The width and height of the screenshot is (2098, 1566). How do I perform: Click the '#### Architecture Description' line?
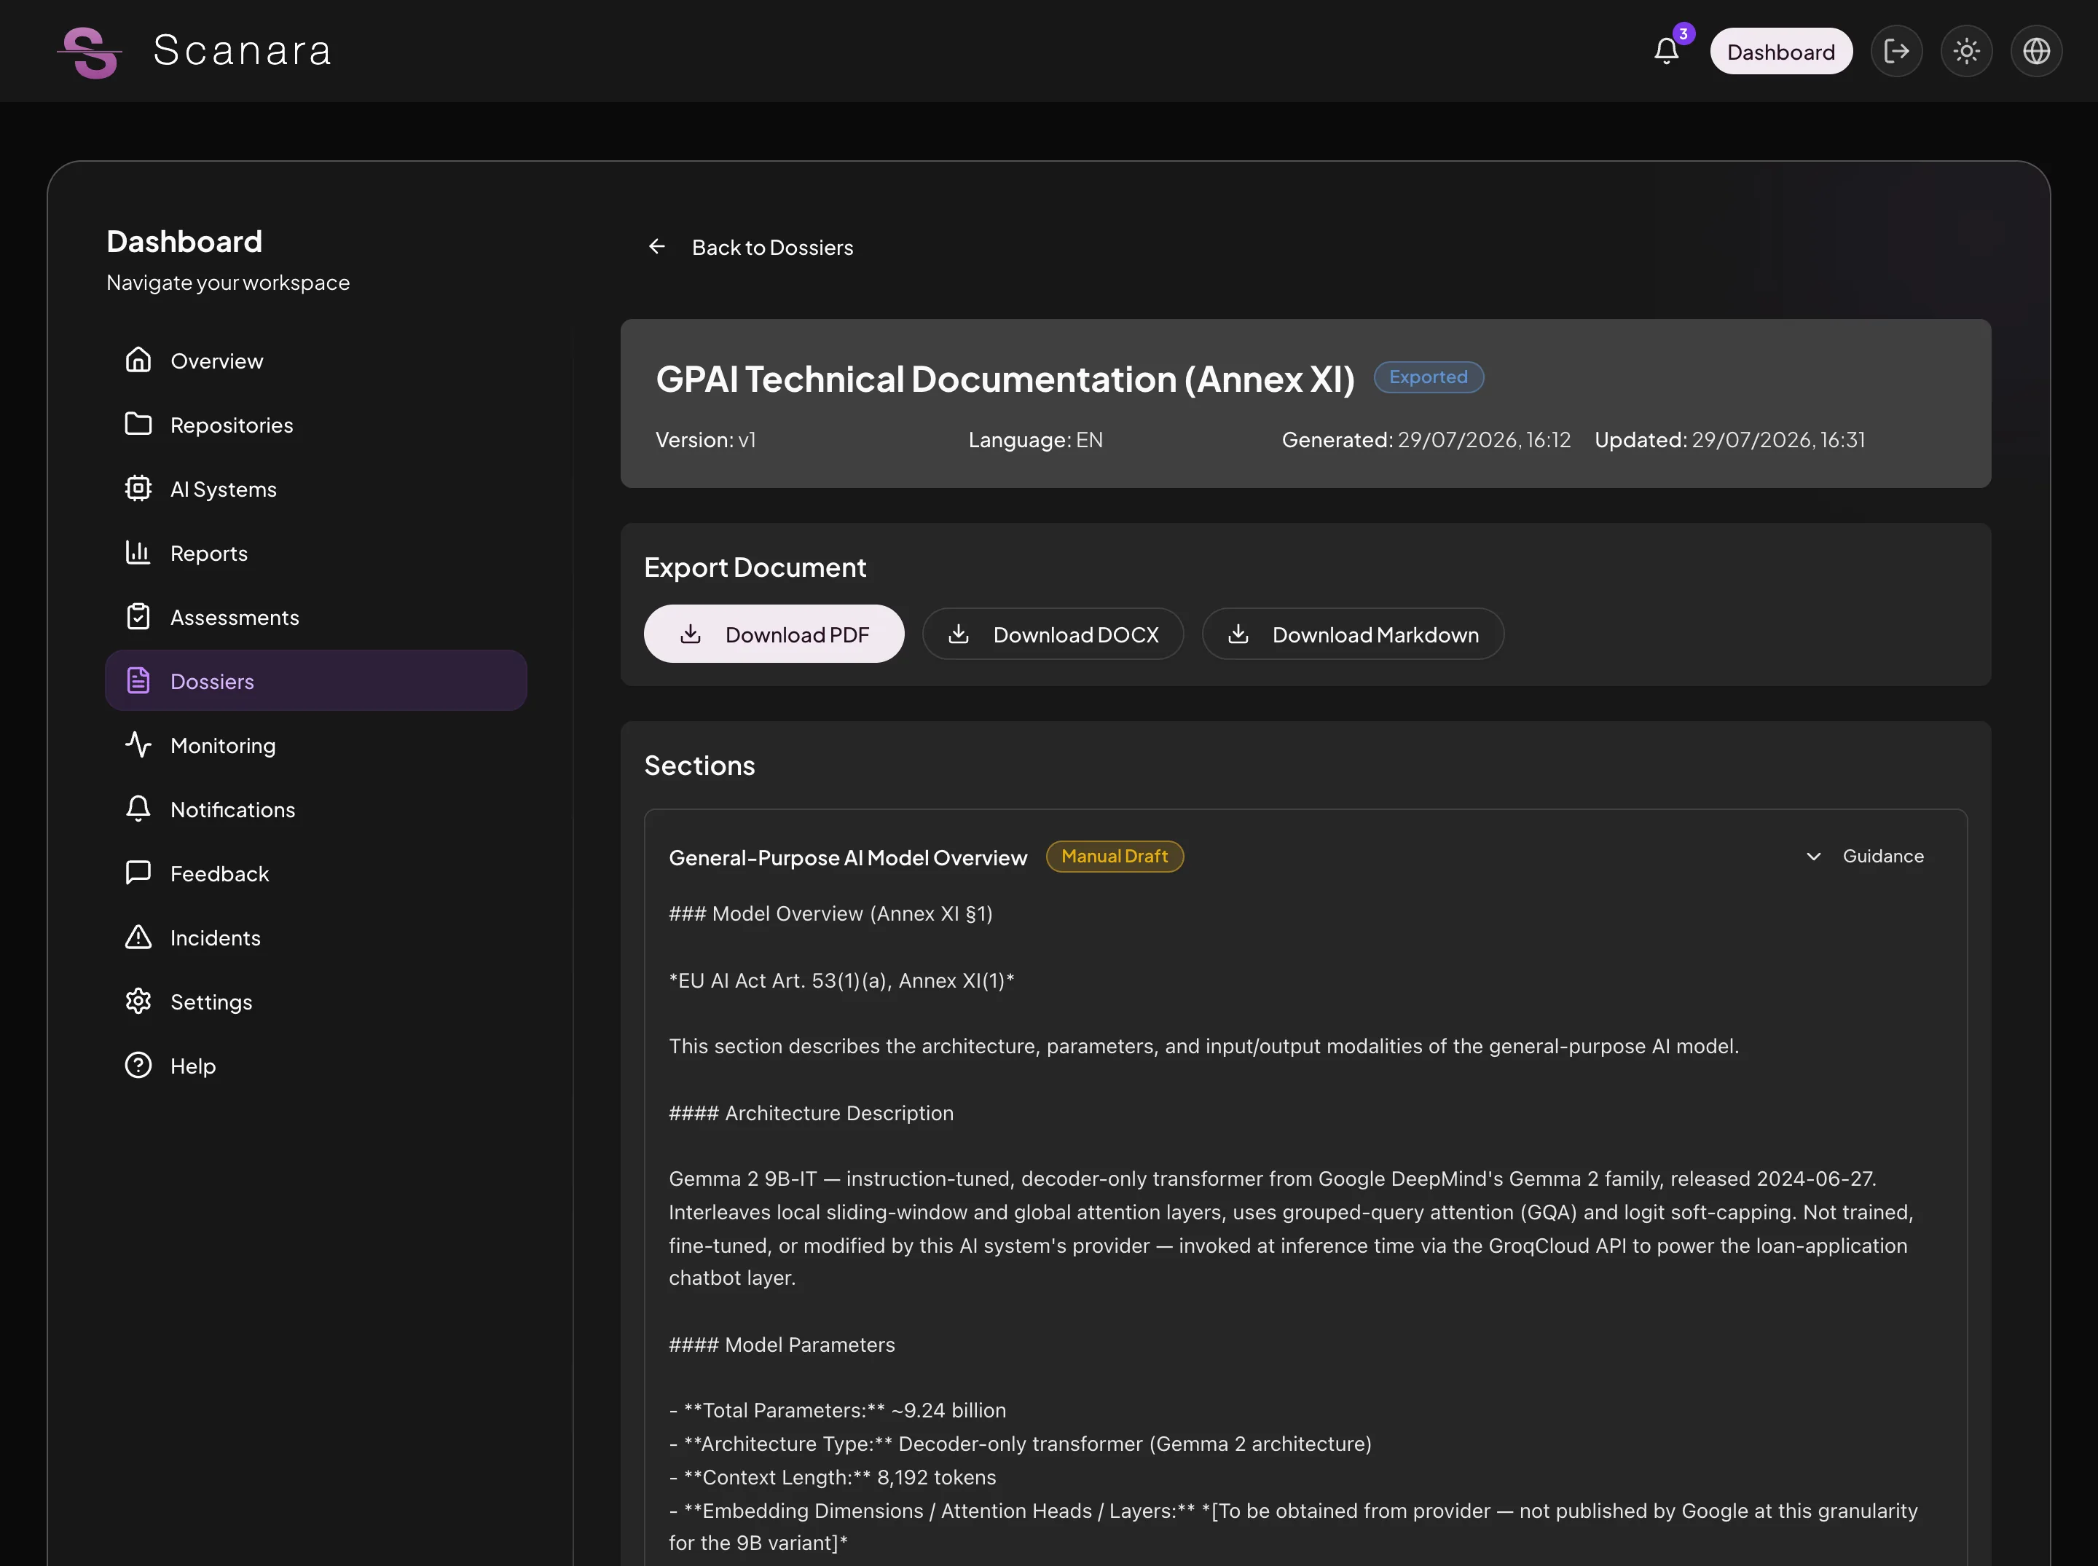click(811, 1113)
